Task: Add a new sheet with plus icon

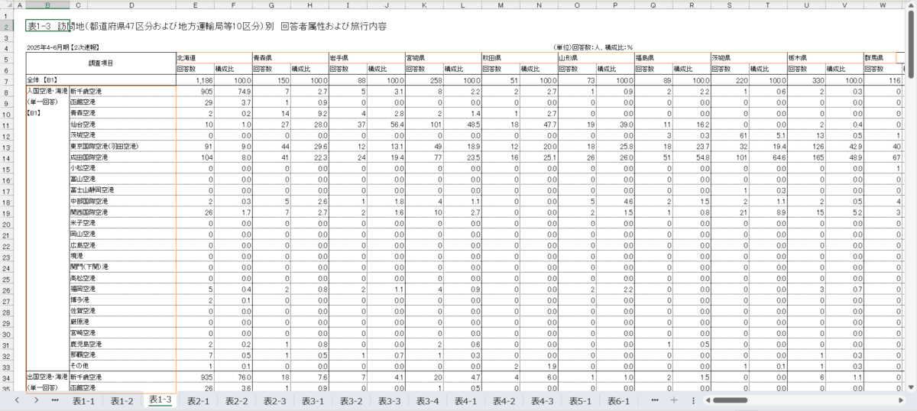Action: point(674,400)
